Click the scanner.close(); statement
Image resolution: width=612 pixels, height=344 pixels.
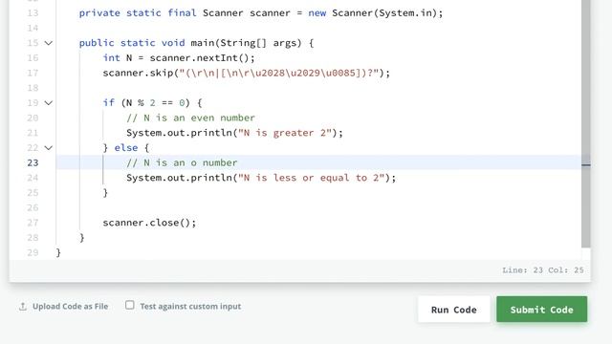(149, 223)
